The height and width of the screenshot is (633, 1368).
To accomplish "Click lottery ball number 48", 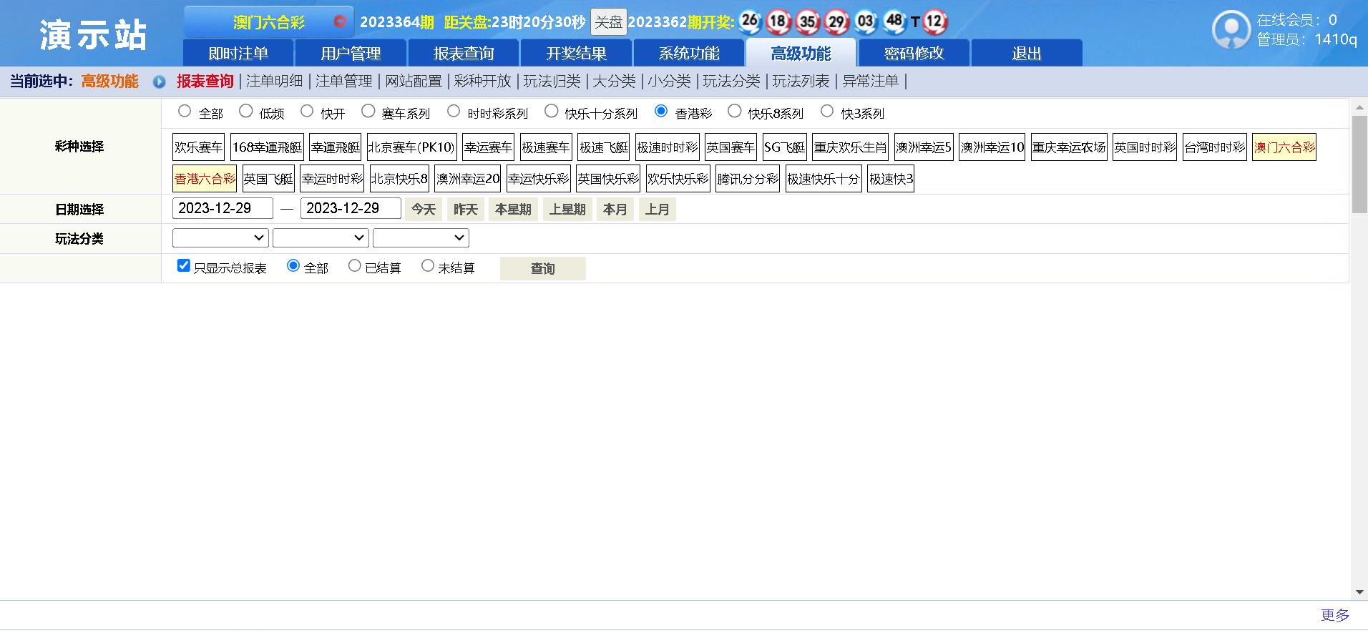I will (894, 21).
